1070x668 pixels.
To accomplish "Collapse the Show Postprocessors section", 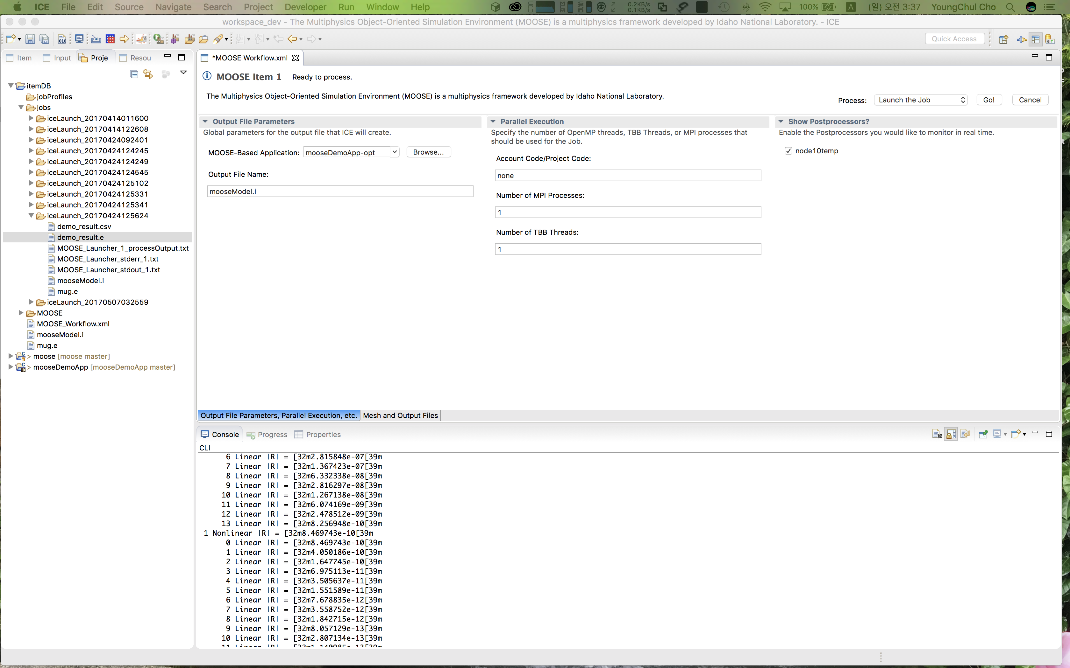I will [781, 122].
